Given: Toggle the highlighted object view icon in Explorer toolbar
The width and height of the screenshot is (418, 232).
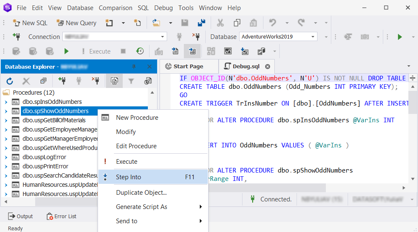Looking at the screenshot, I should click(x=114, y=81).
